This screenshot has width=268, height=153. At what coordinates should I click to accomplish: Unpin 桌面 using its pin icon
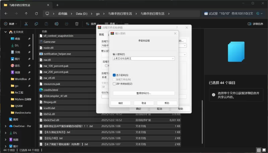point(29,39)
